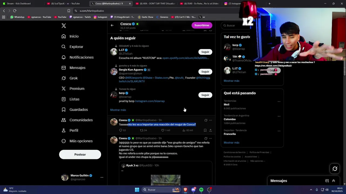Click Mostrar más under Tal vez te guste
Screen dimensions: 346x194
click(231, 81)
